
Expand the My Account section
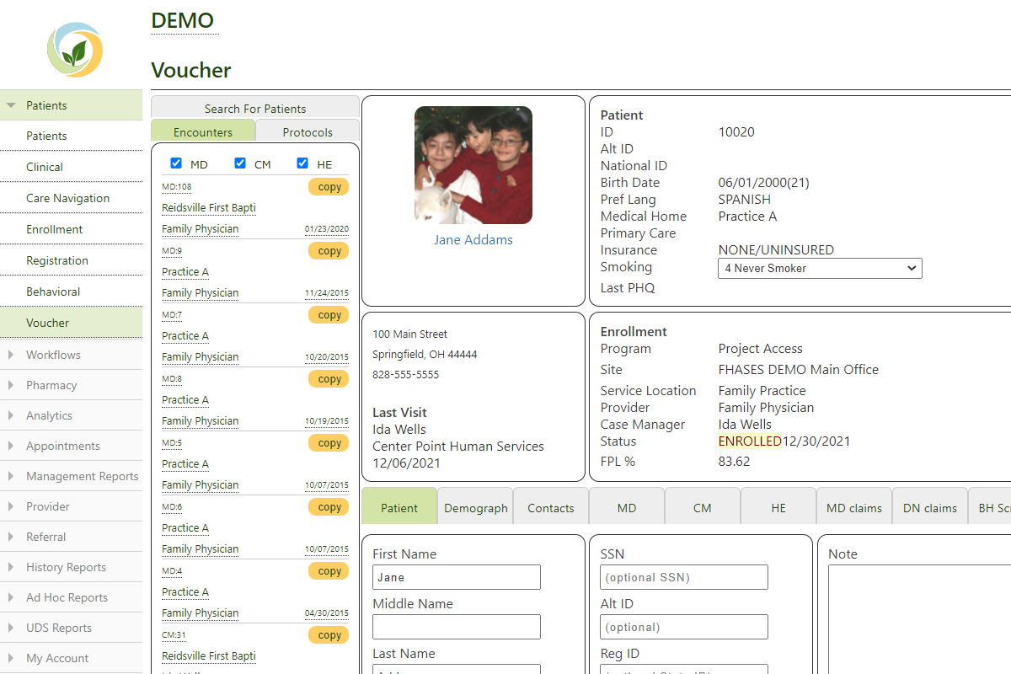(x=71, y=658)
